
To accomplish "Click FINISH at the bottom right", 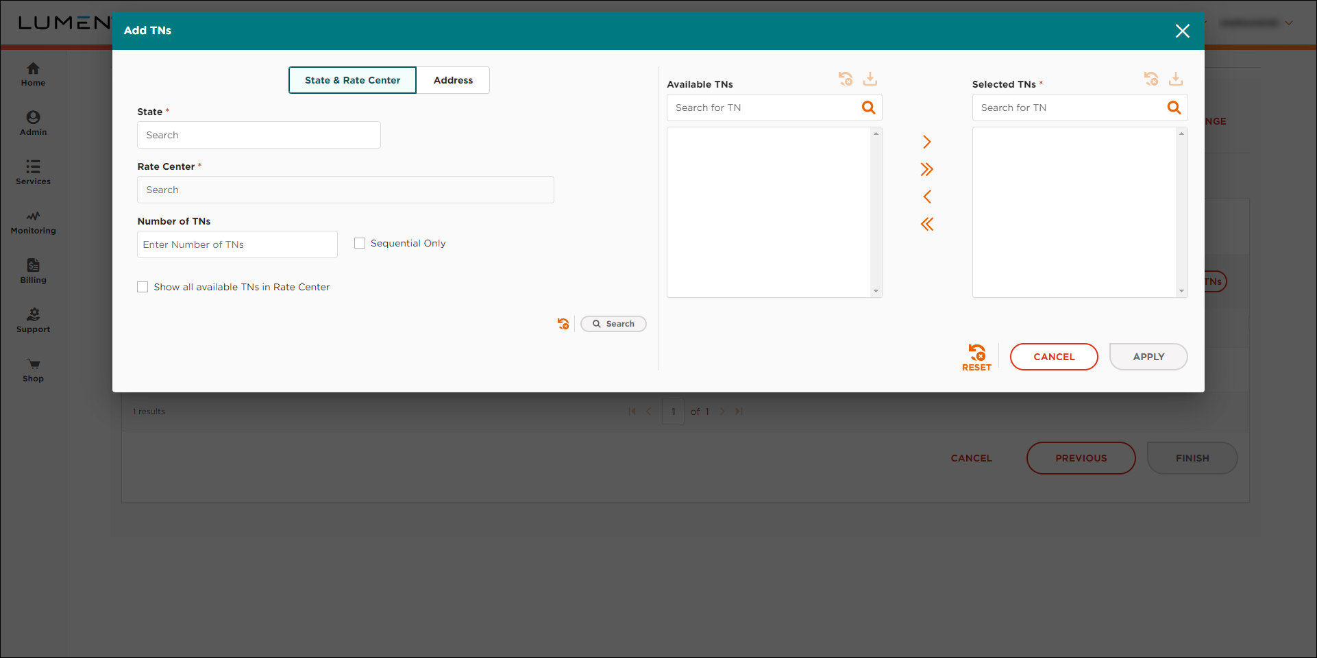I will coord(1192,457).
